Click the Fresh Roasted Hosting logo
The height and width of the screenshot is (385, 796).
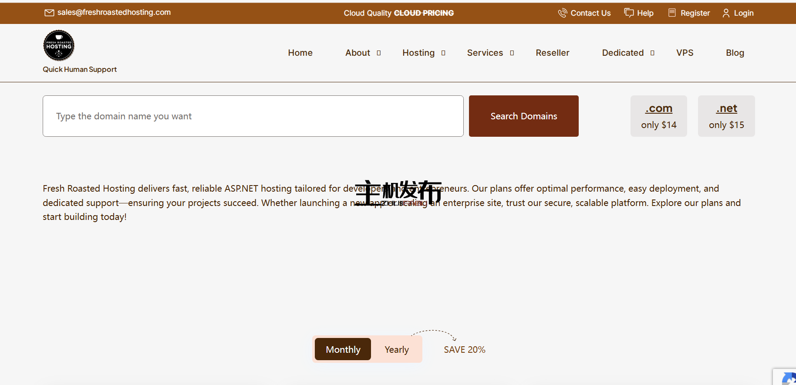coord(59,45)
